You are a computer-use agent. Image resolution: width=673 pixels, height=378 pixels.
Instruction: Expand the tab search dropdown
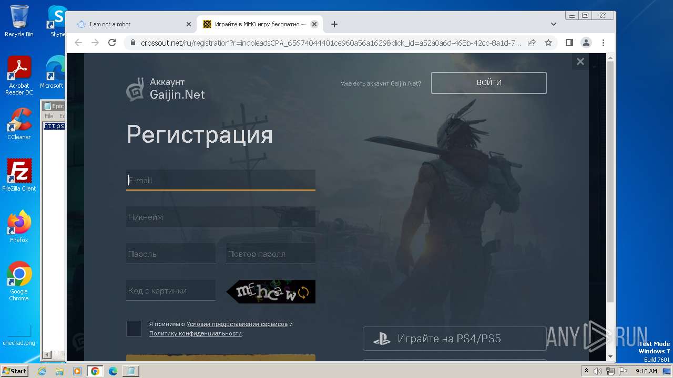click(554, 24)
